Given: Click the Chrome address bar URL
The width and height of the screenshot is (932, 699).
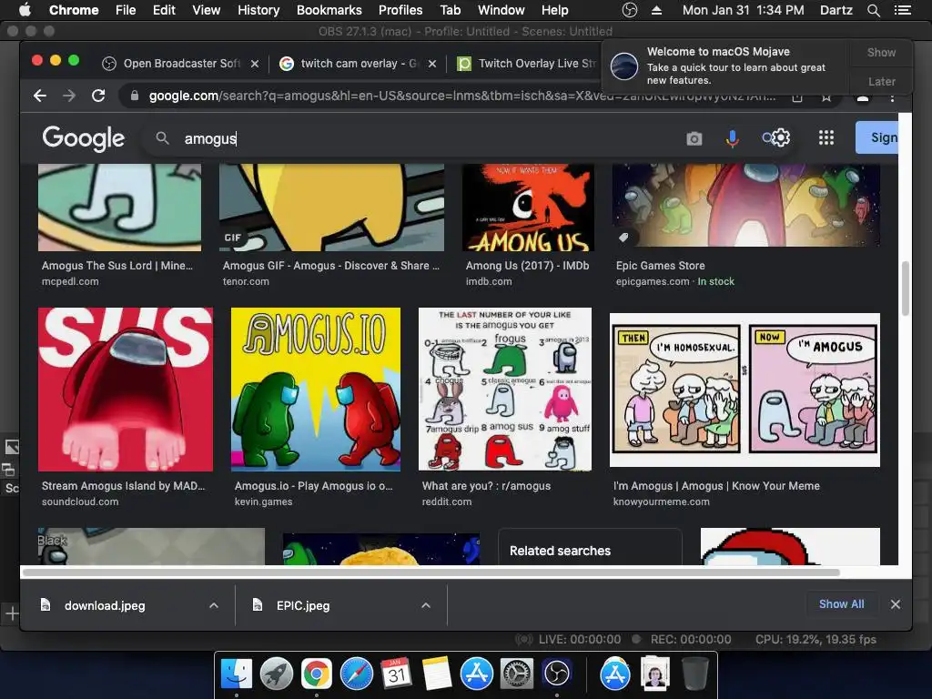Looking at the screenshot, I should point(462,96).
